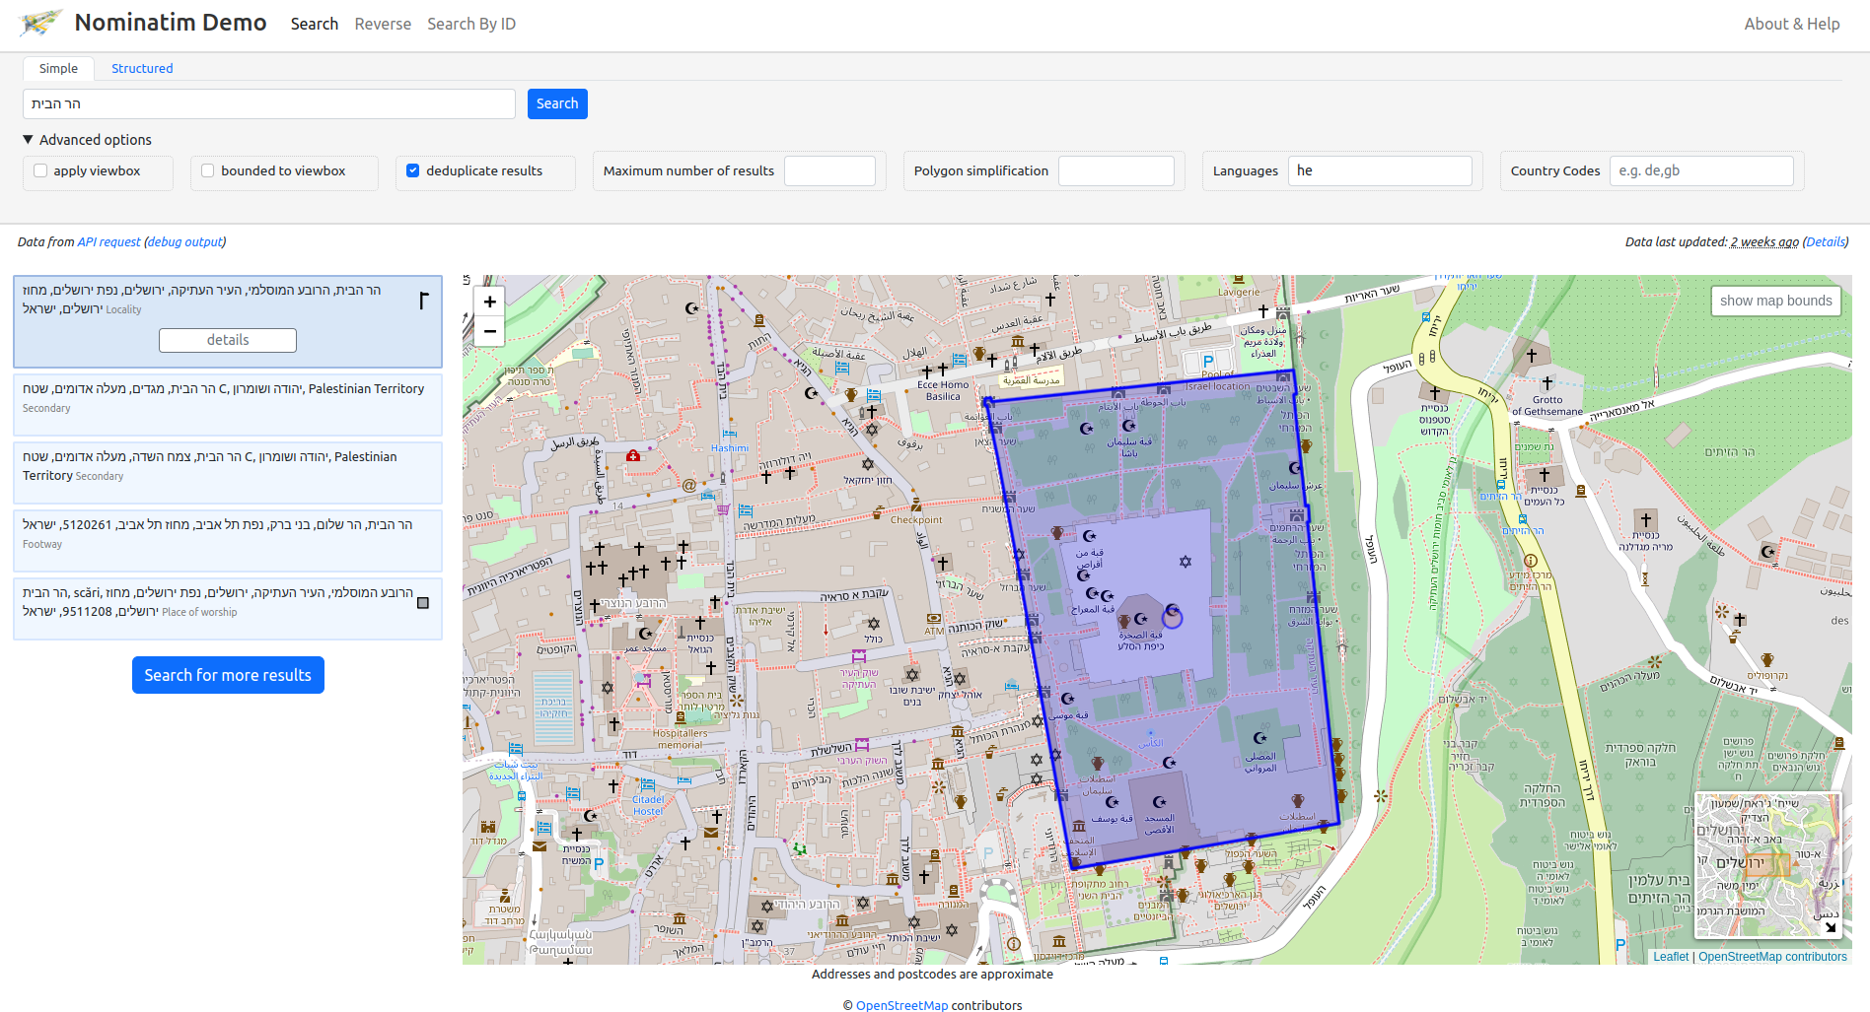Open the Search By ID page
Screen dimensions: 1870x1012
pos(471,24)
